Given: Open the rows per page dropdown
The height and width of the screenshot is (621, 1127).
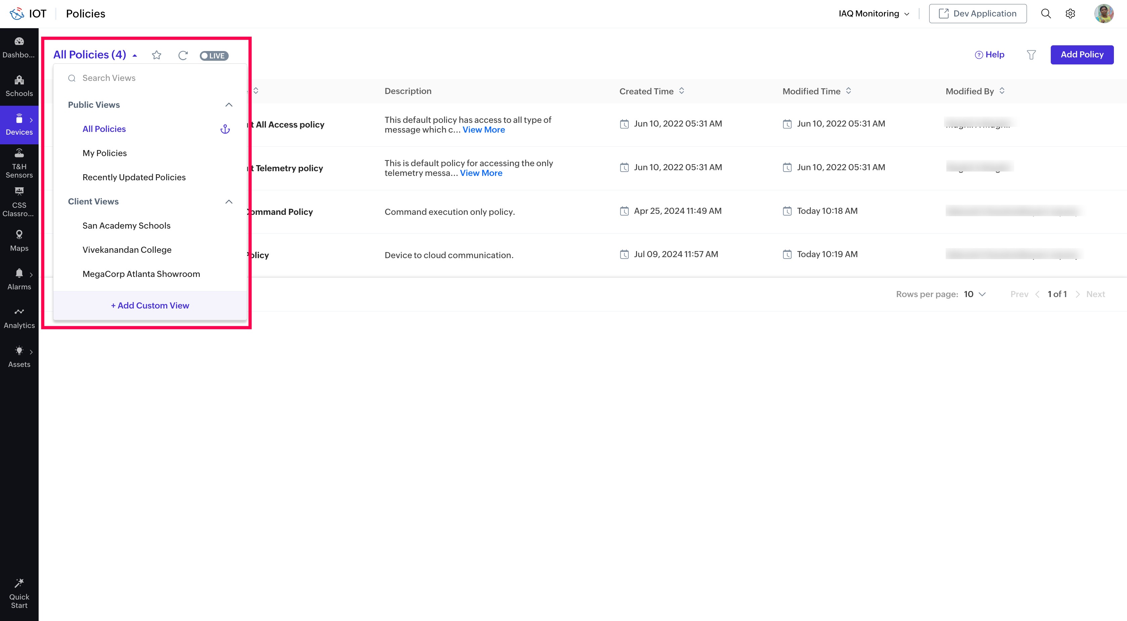Looking at the screenshot, I should click(x=974, y=294).
